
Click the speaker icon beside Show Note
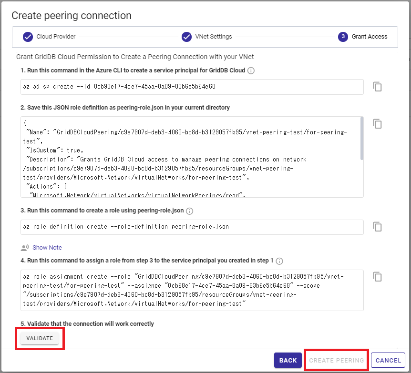[x=25, y=248]
